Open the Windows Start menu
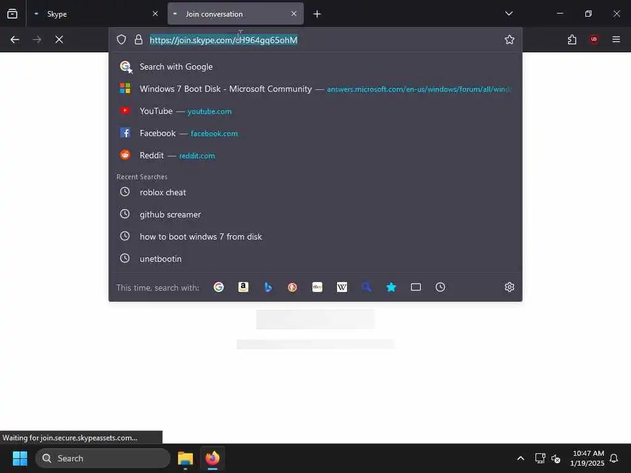Image resolution: width=631 pixels, height=473 pixels. pos(20,458)
